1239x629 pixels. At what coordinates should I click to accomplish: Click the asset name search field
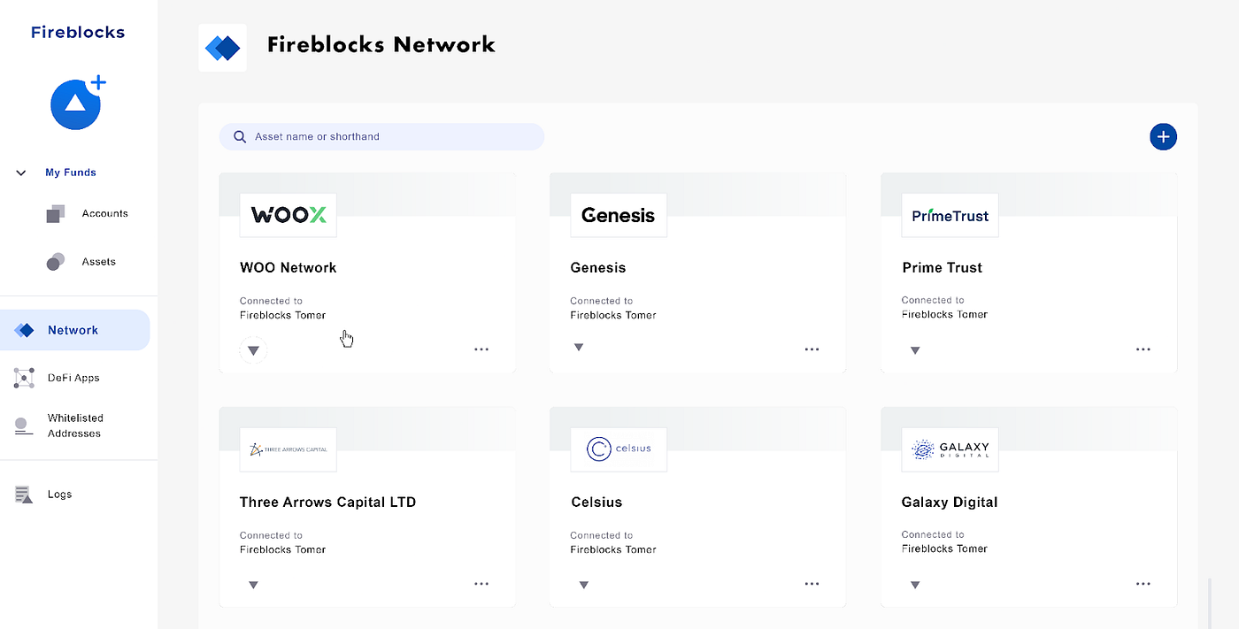coord(381,136)
